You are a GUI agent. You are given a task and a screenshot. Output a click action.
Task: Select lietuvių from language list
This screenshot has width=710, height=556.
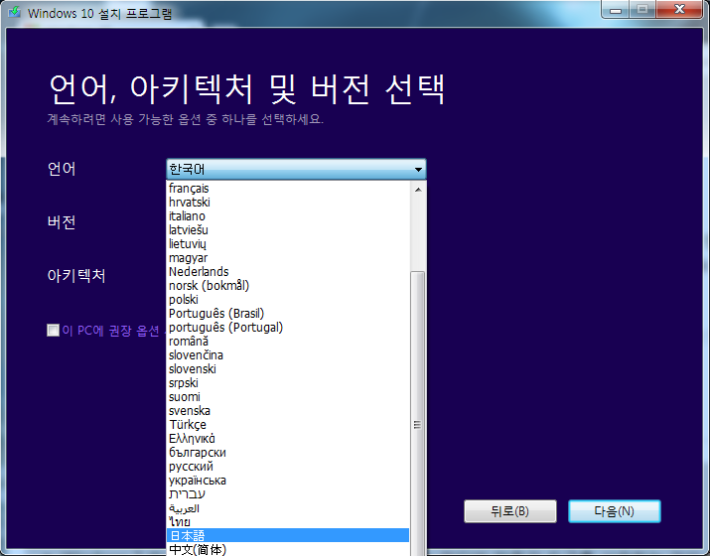pyautogui.click(x=288, y=243)
